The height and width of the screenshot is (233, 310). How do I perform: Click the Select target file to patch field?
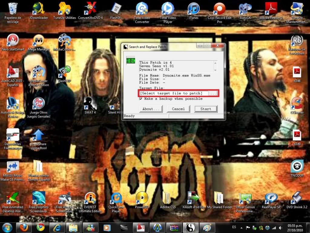point(173,93)
